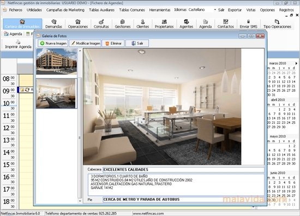This screenshot has height=216, width=300.
Task: Click Nueva Imagen button in gallery
Action: click(x=53, y=43)
